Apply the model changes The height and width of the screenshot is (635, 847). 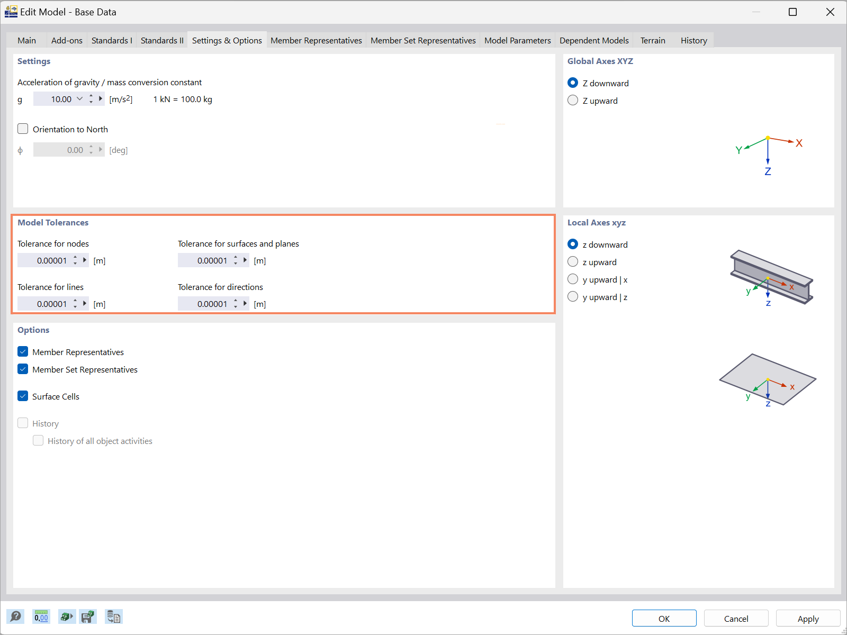click(x=807, y=618)
